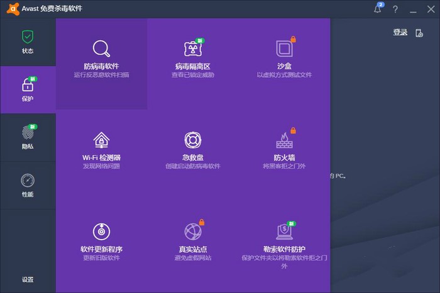Go to the 性能 performance tab
Screen dimensions: 440x293
[28, 186]
